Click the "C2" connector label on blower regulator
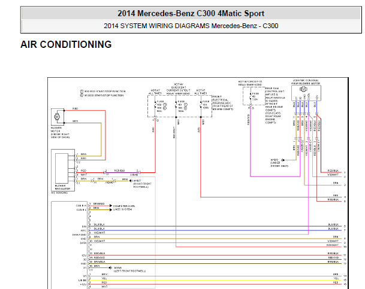This screenshot has height=289, width=365. [x=79, y=162]
